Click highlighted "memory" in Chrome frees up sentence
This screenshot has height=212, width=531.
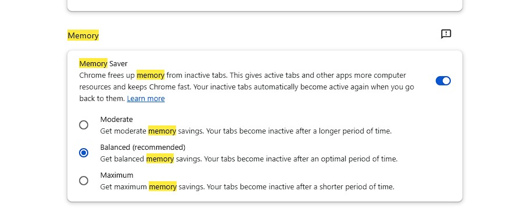pyautogui.click(x=150, y=75)
